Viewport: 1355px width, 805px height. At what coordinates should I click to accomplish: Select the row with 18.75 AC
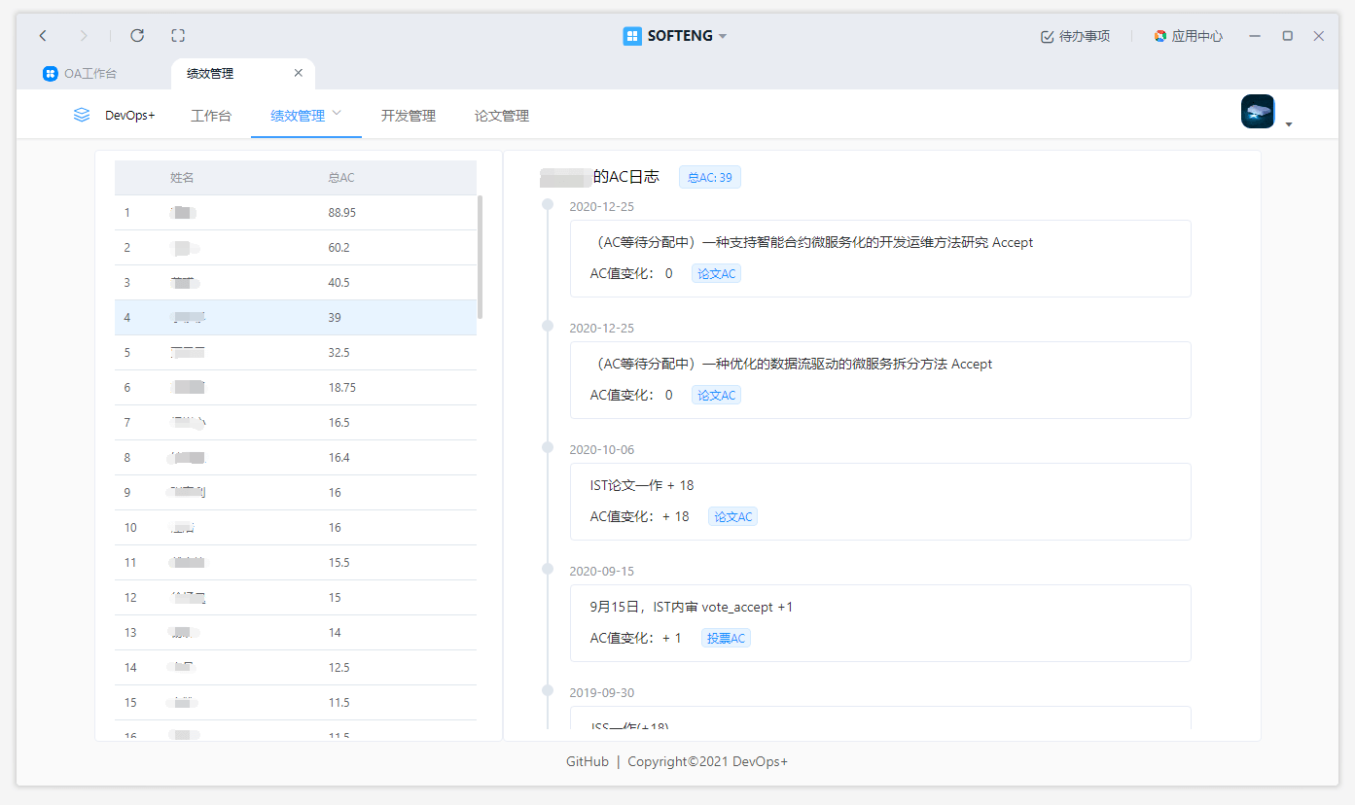(296, 388)
